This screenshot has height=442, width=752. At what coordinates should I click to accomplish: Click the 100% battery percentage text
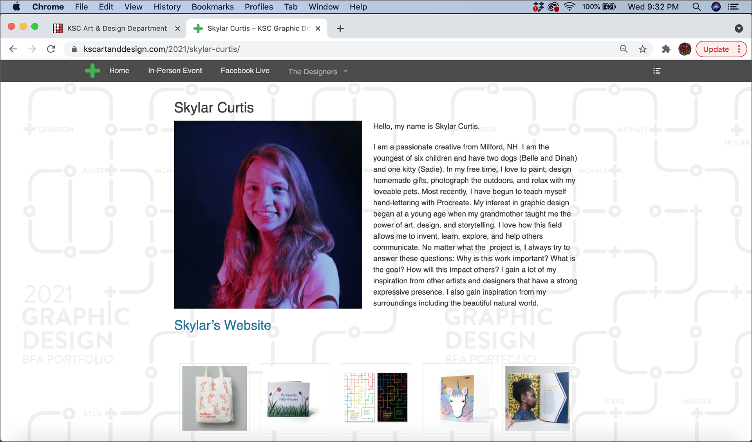tap(591, 7)
